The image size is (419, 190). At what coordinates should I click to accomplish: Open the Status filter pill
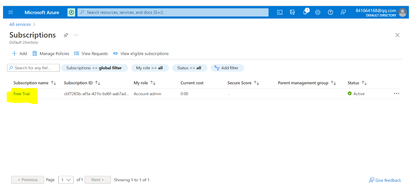pyautogui.click(x=189, y=68)
